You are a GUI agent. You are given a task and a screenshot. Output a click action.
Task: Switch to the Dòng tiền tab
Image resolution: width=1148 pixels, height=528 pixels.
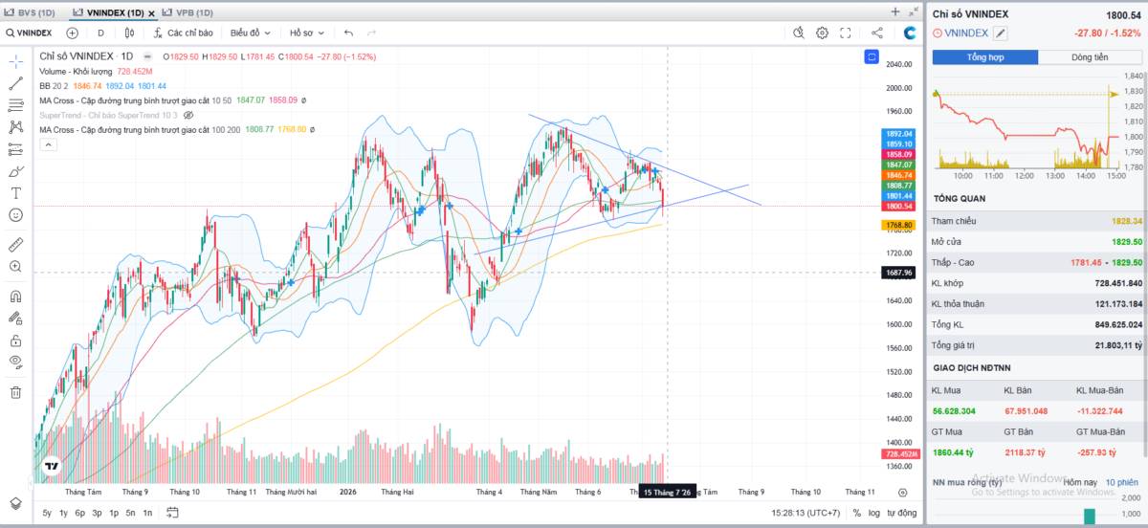point(1090,57)
